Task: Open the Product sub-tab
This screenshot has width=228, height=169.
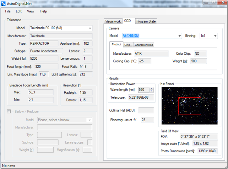Action: coord(116,44)
